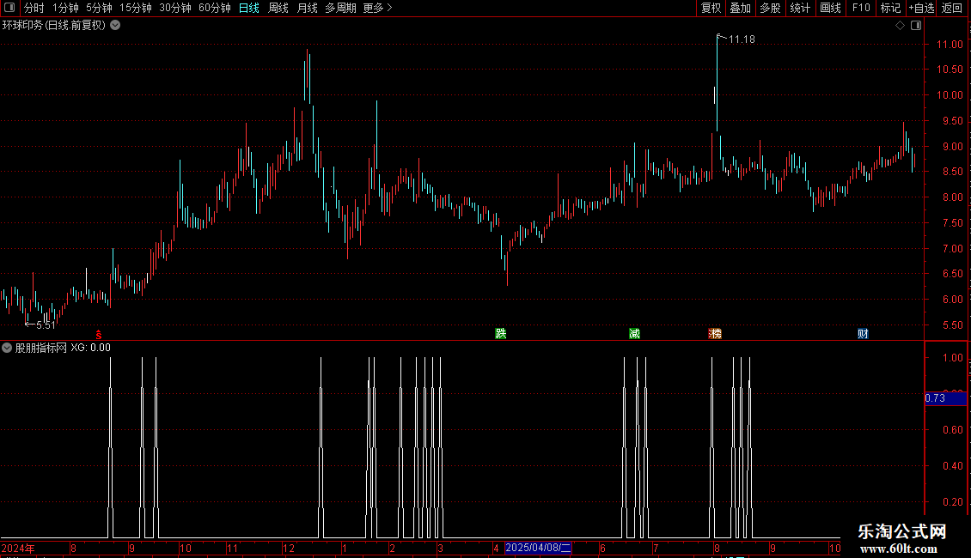Click the 画线 drawing tool button
This screenshot has width=971, height=558.
point(830,8)
